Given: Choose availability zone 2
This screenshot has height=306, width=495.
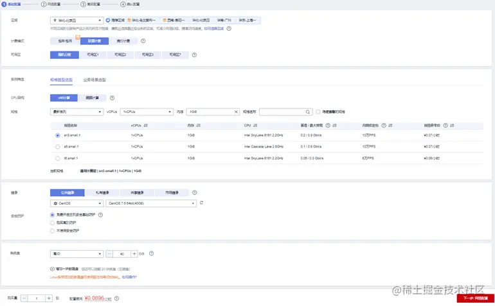Looking at the screenshot, I should (x=120, y=55).
